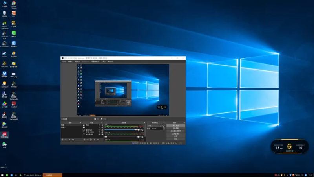Add a new scene with the plus icon

click(62, 140)
